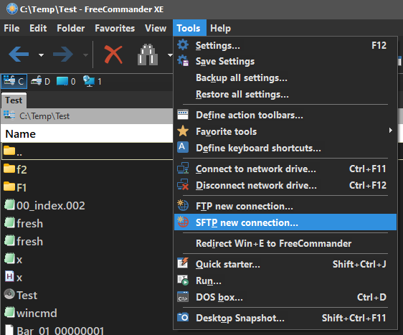Click the Run icon
This screenshot has width=403, height=335.
(x=183, y=280)
